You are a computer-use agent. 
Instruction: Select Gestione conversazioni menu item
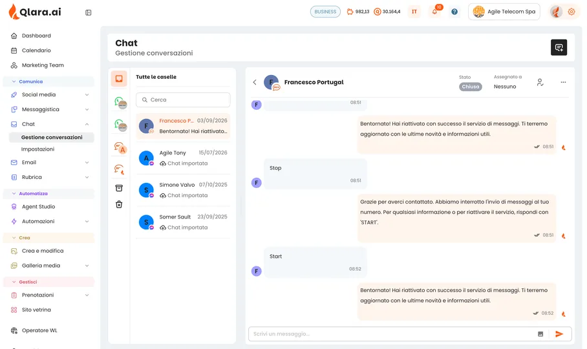(52, 137)
